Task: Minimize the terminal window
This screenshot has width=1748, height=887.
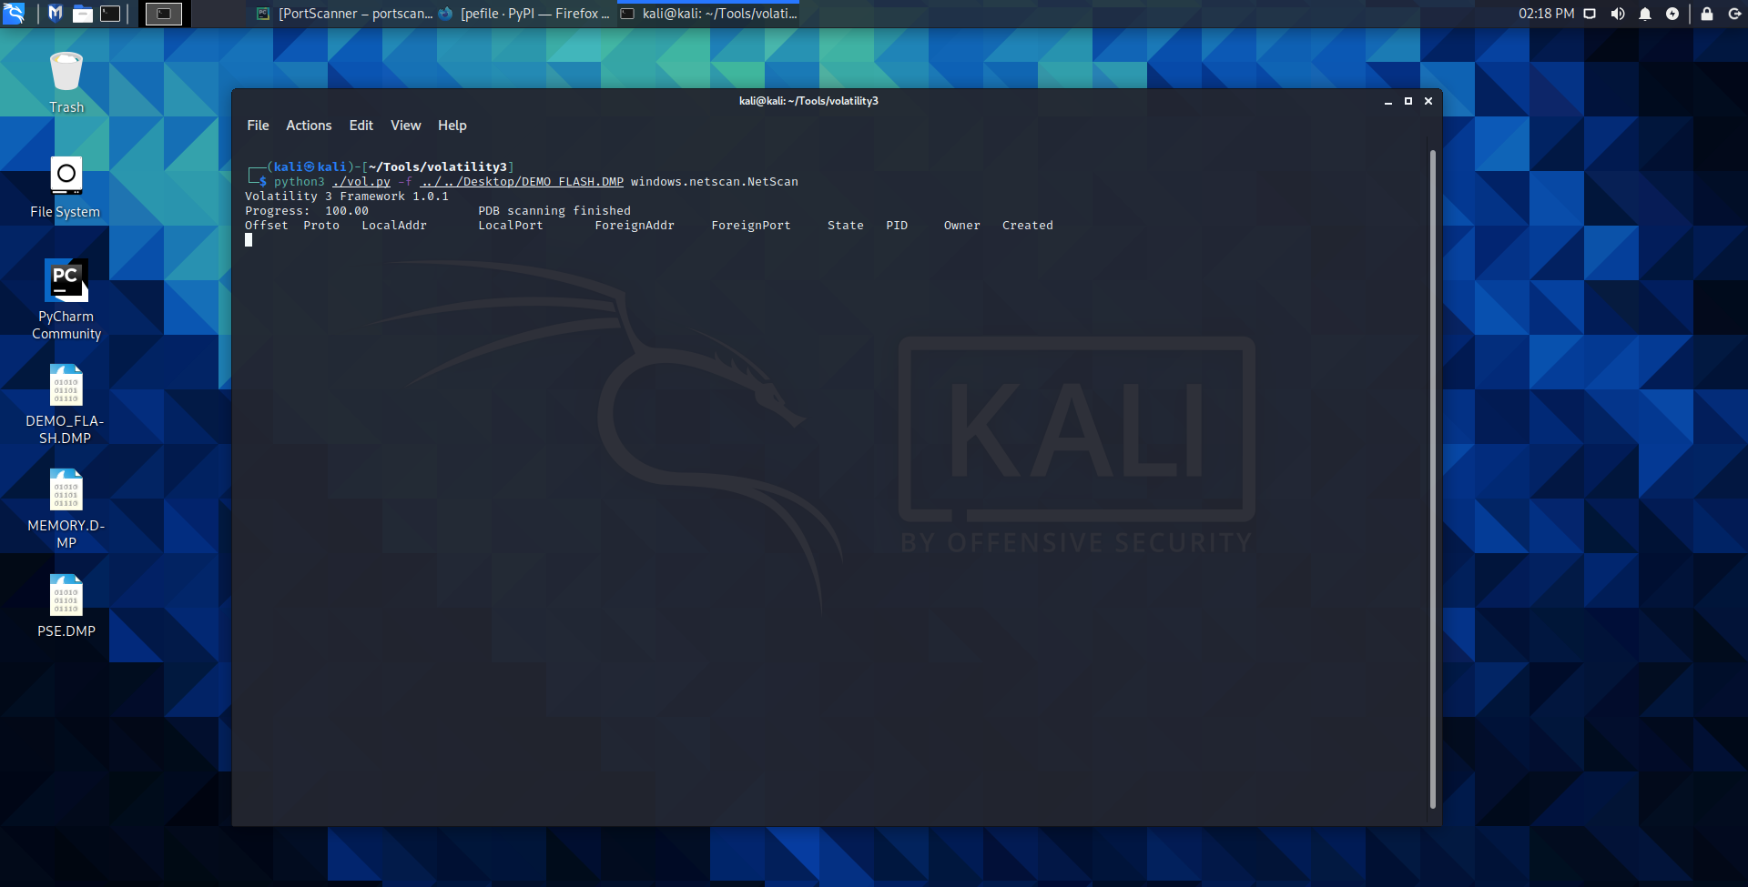Action: click(1388, 101)
